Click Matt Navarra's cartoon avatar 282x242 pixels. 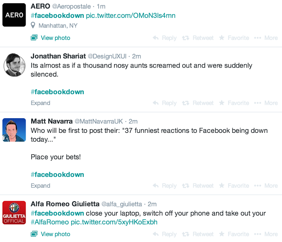coord(14,130)
